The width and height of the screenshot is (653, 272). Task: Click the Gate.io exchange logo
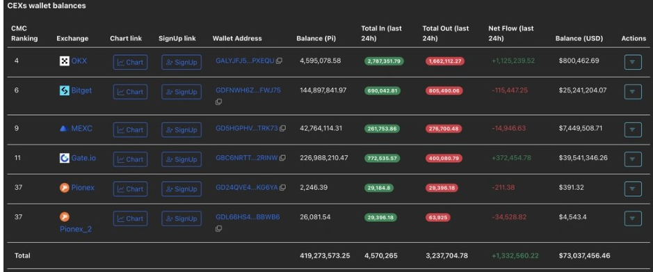click(65, 159)
